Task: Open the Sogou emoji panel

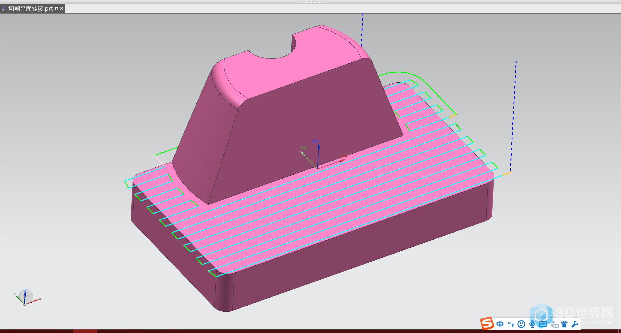Action: pyautogui.click(x=521, y=324)
